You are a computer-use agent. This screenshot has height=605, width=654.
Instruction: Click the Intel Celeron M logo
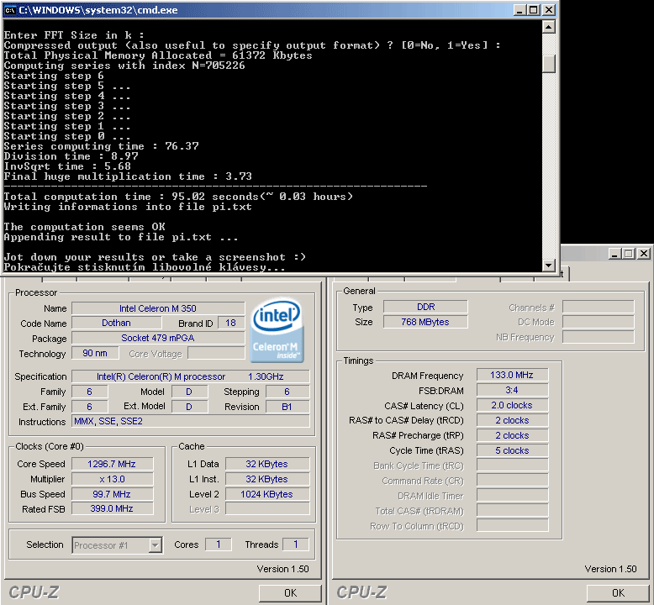(277, 329)
